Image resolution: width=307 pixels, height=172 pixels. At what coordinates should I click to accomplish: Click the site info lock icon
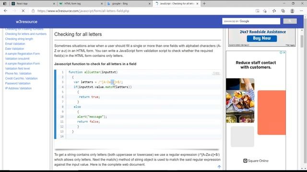coord(33,11)
